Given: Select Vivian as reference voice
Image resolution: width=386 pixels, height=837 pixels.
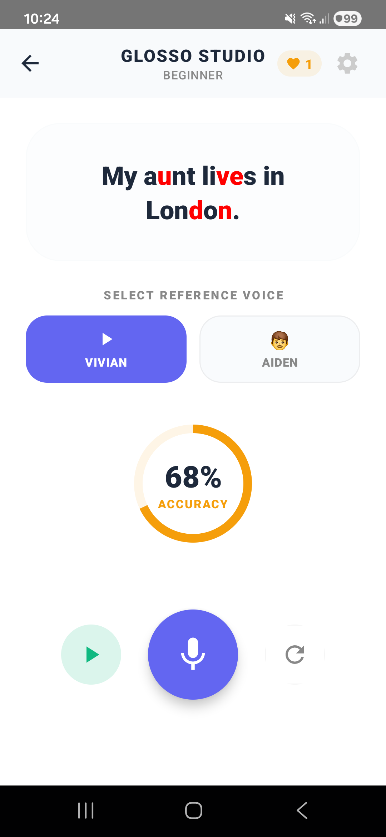Looking at the screenshot, I should tap(106, 349).
